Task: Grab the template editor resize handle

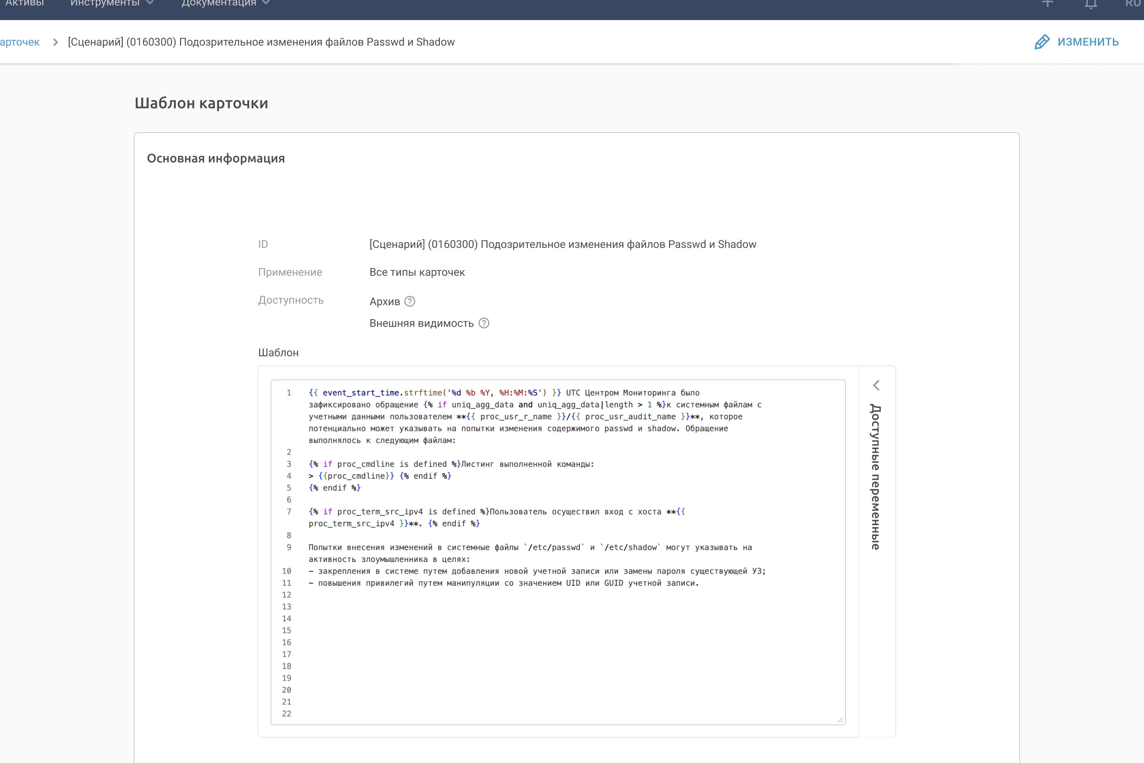Action: point(840,720)
